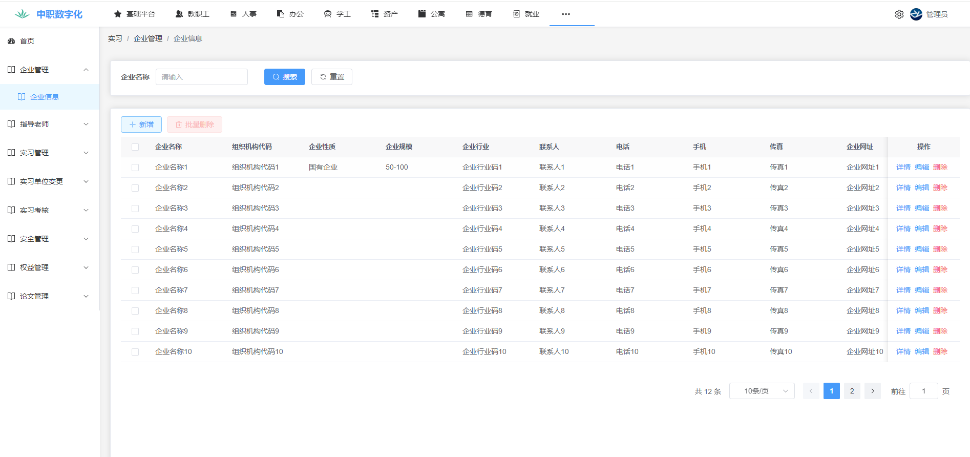This screenshot has height=457, width=970.
Task: Click the settings gear icon
Action: pos(899,14)
